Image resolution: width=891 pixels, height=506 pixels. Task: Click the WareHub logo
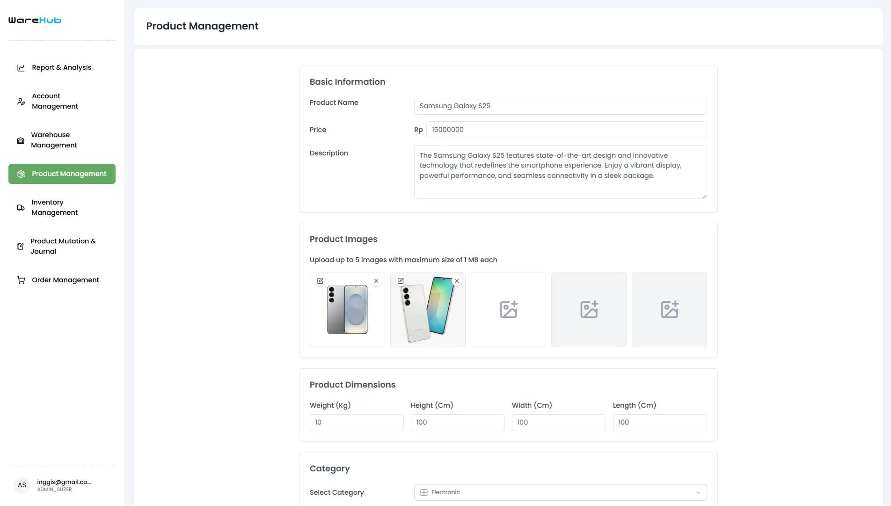click(34, 20)
